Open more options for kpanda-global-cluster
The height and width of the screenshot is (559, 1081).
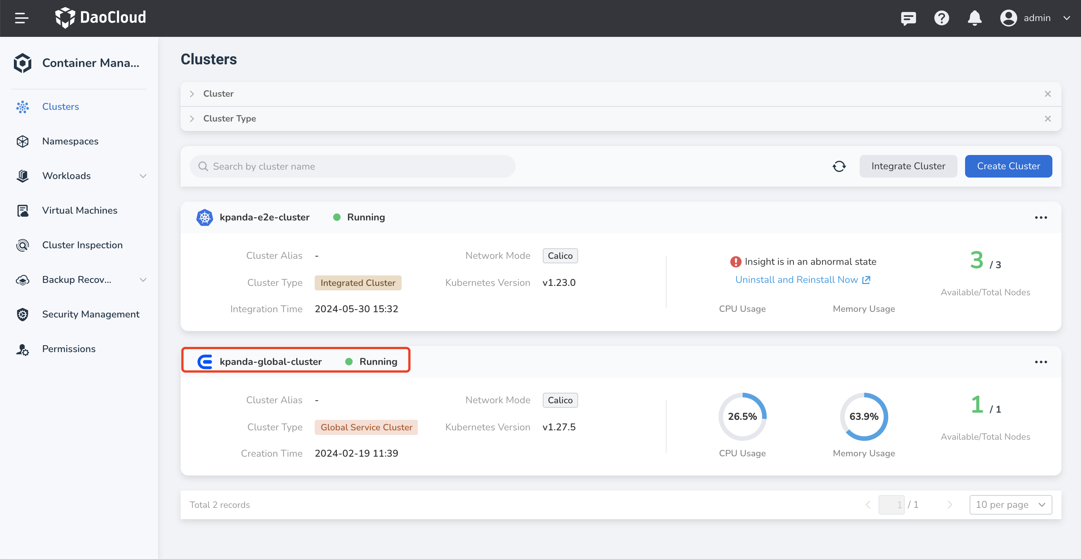pyautogui.click(x=1041, y=362)
